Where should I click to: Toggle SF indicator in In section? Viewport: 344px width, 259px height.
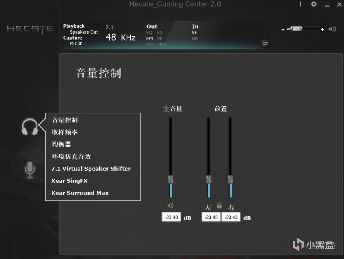point(194,33)
